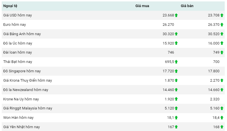Click green arrow next to Euro sell price 26.370

(222, 25)
